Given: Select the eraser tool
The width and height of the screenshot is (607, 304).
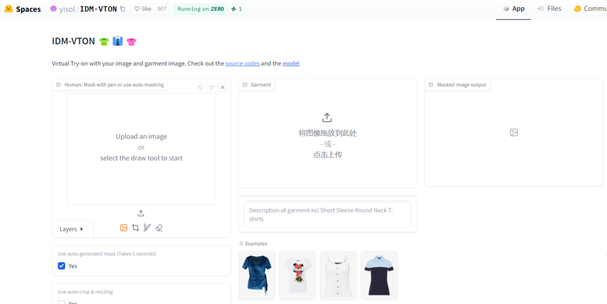Looking at the screenshot, I should tap(158, 228).
